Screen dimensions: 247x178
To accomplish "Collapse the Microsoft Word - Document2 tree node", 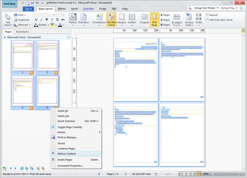I will [x=5, y=37].
